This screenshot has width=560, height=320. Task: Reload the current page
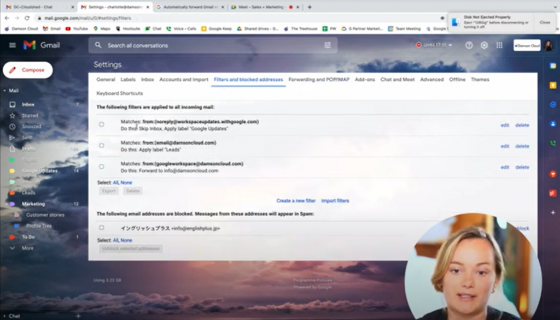point(27,18)
